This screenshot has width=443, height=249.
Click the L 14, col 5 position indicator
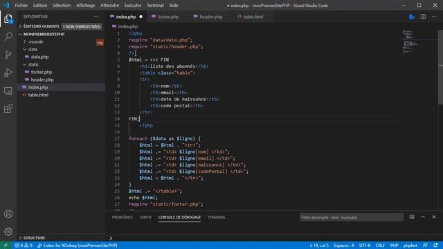(x=319, y=246)
